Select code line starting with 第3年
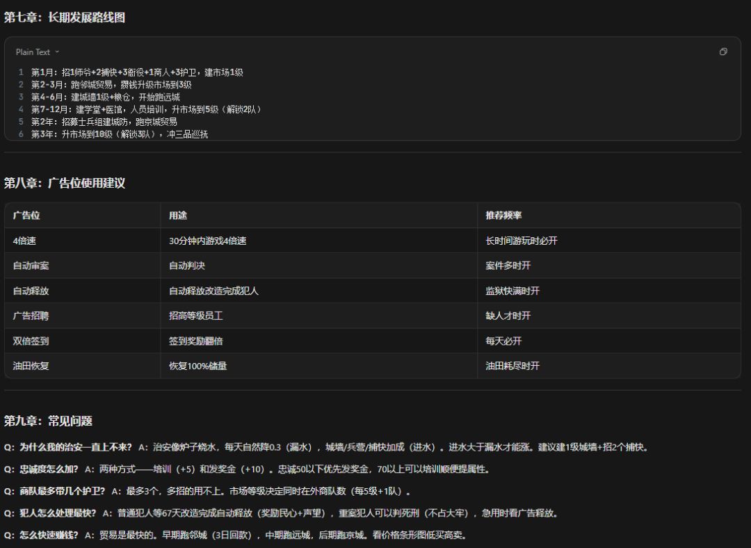751x548 pixels. (x=120, y=134)
